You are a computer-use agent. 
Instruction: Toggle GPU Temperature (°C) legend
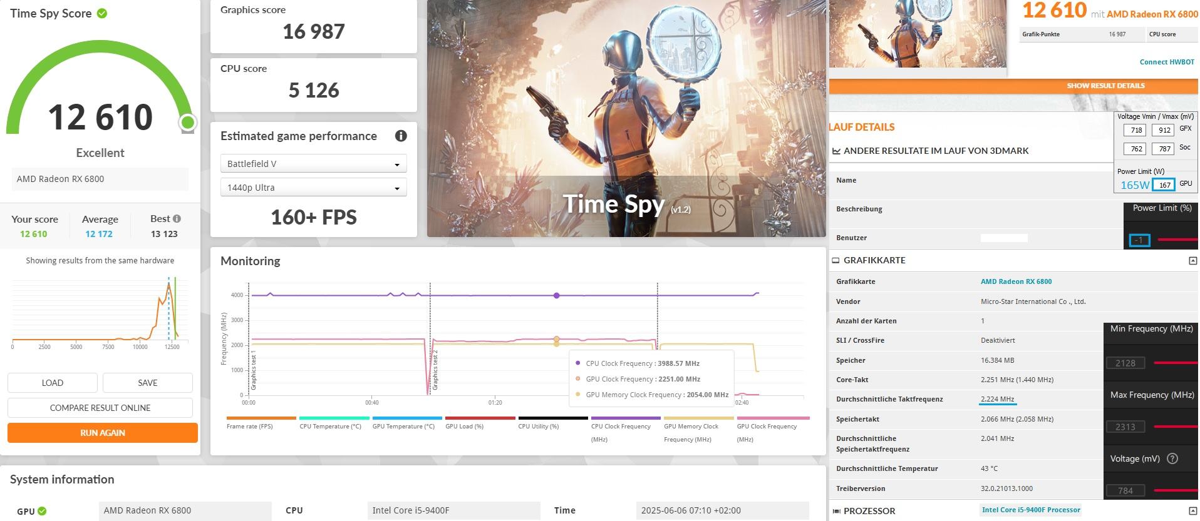point(407,423)
